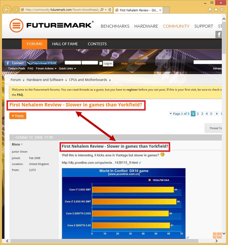Open chart image external link icon
The width and height of the screenshot is (228, 245).
188,238
